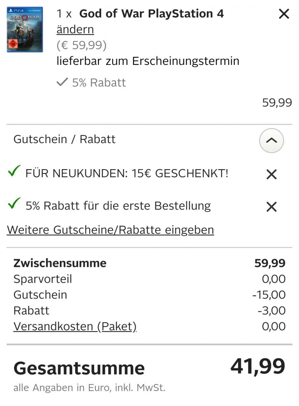Click the Gesamtsumme total 41,99
Screen dimensions: 299x406
[257, 367]
